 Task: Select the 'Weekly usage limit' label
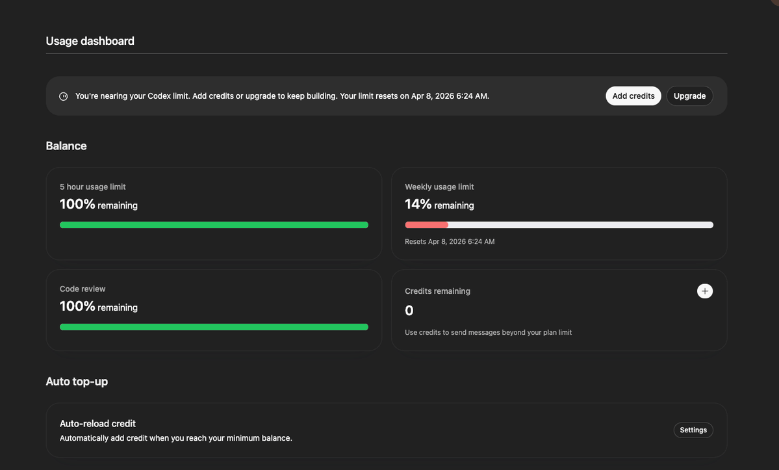pos(439,187)
